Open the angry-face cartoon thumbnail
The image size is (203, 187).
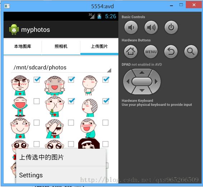(x=20, y=85)
